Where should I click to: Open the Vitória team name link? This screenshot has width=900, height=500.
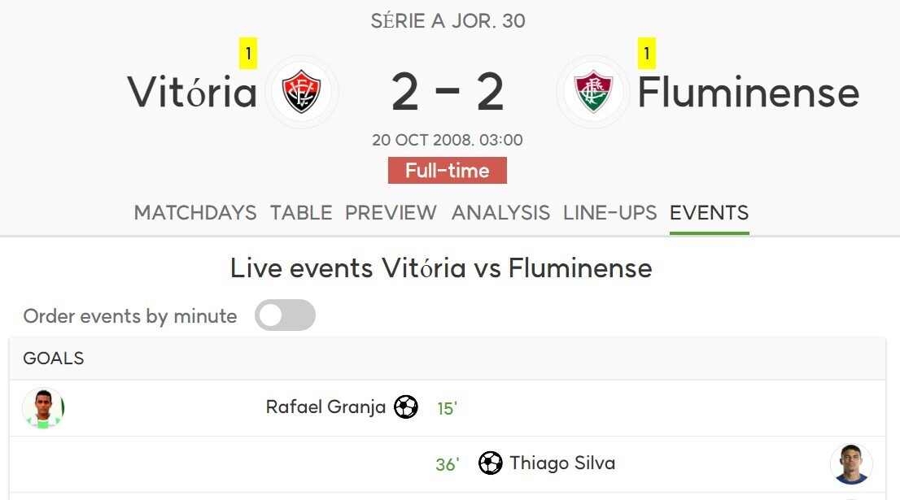pos(192,92)
